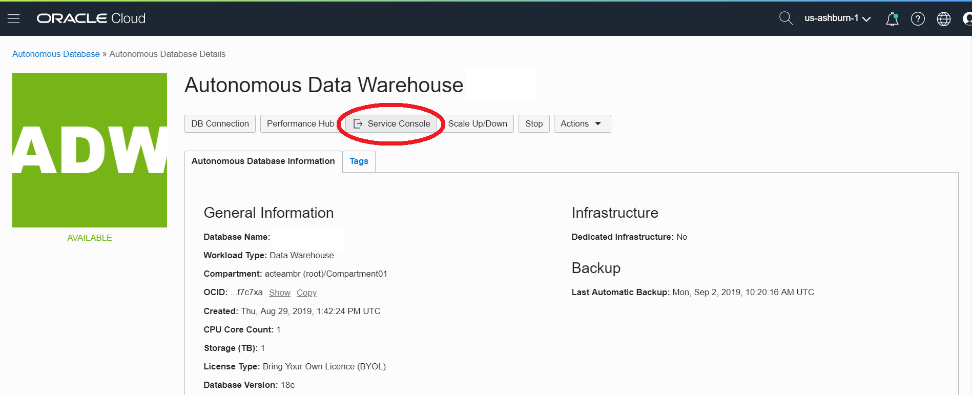Click the DB Connection button
The height and width of the screenshot is (395, 972).
tap(220, 123)
